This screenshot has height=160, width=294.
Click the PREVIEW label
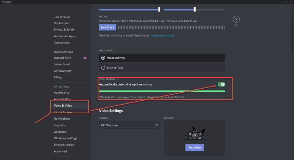(x=169, y=118)
